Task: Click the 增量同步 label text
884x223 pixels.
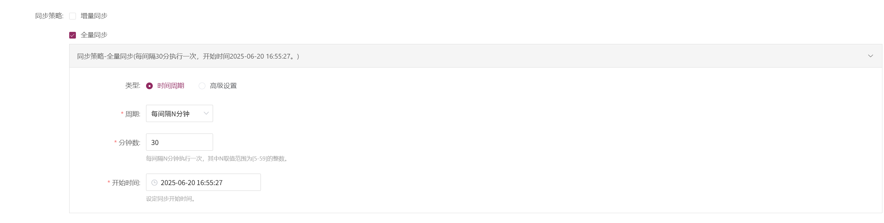Action: pyautogui.click(x=94, y=16)
